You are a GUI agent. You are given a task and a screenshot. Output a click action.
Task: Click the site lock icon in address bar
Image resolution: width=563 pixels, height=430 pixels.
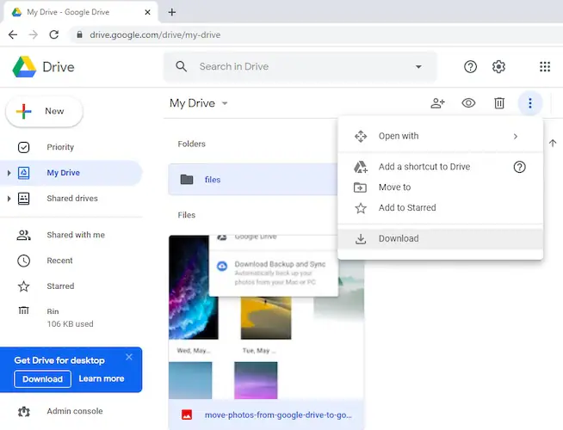79,34
